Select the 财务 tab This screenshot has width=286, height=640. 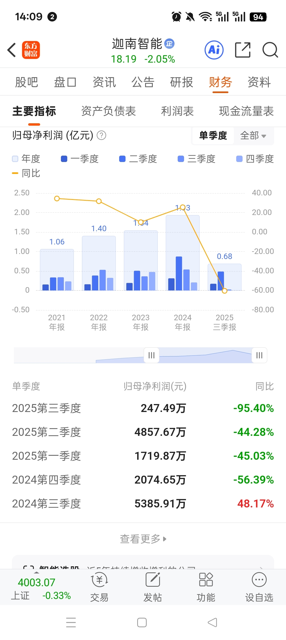point(221,82)
